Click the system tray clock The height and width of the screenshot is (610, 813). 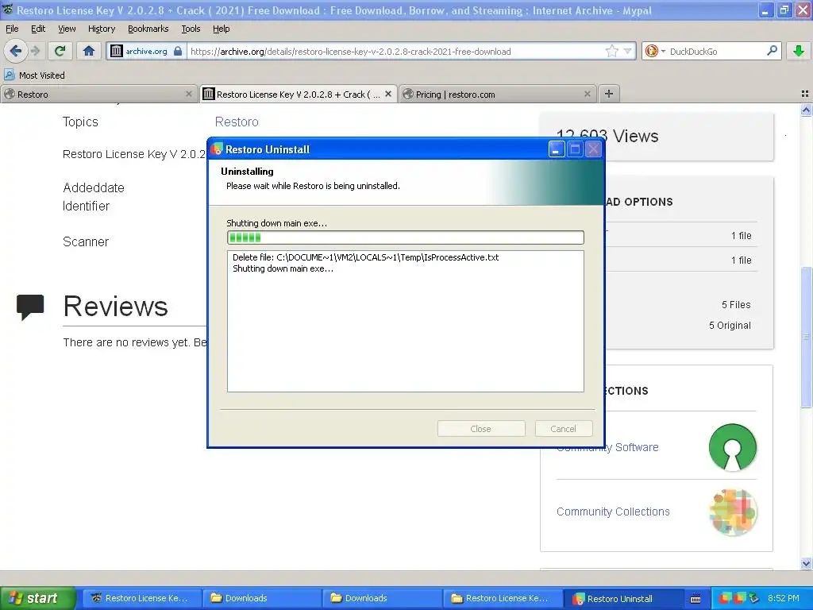point(783,598)
